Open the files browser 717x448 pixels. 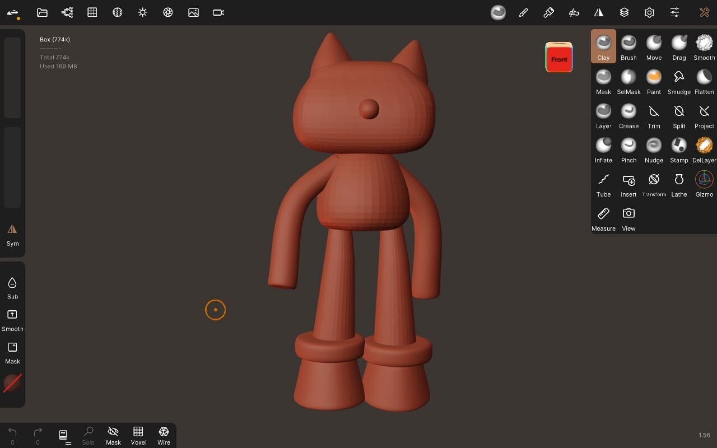(x=42, y=12)
